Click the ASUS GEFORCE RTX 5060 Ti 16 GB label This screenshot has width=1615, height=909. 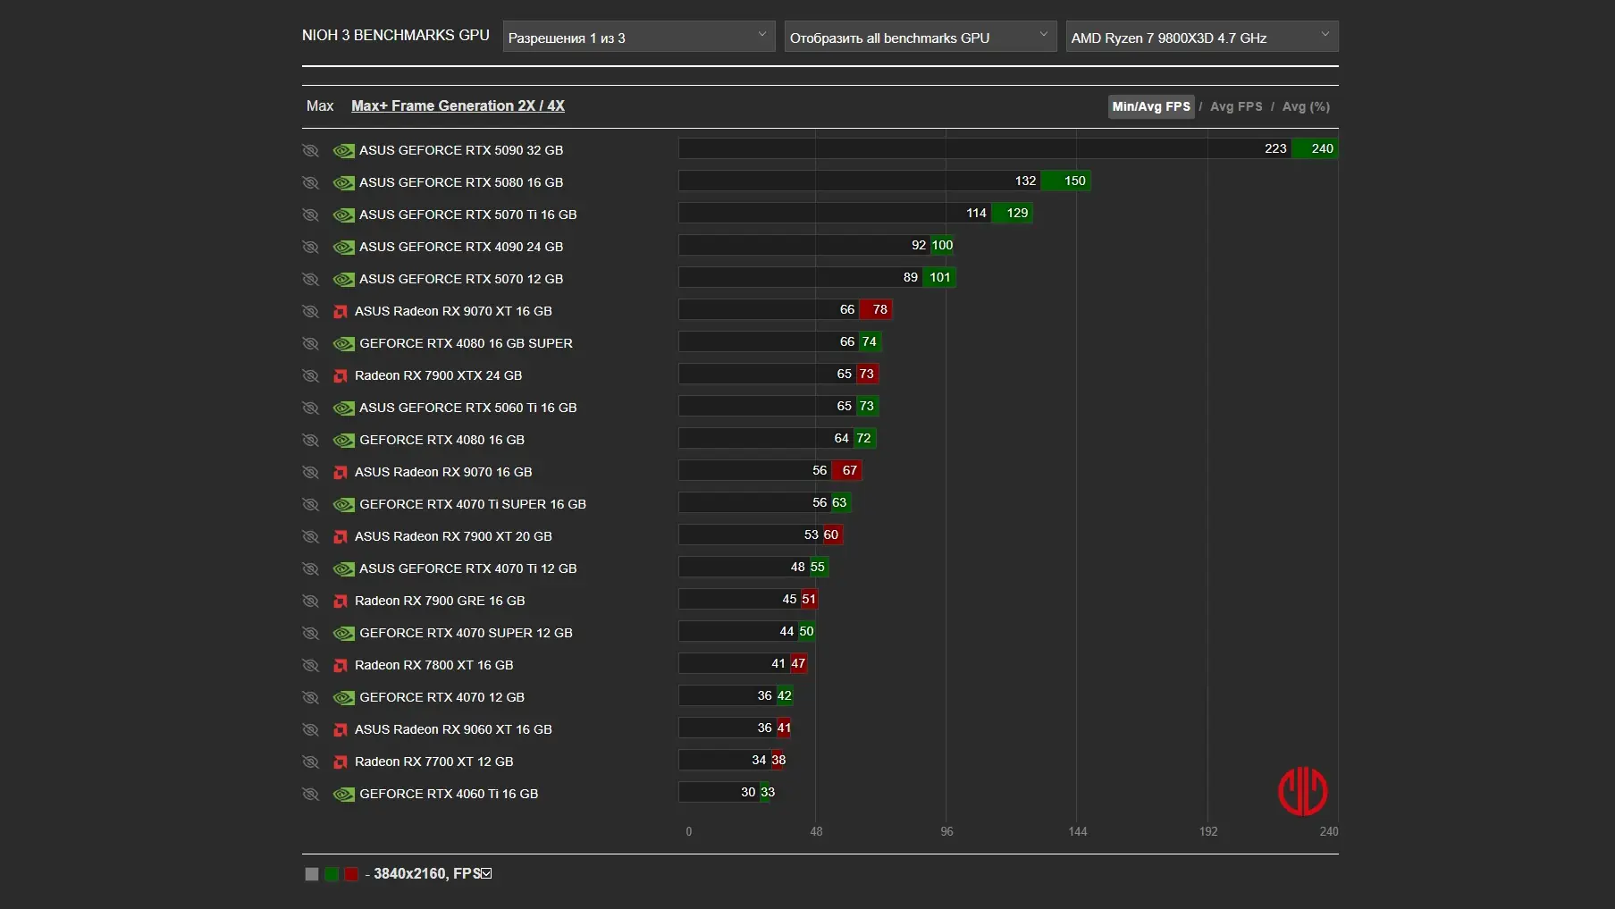(468, 408)
